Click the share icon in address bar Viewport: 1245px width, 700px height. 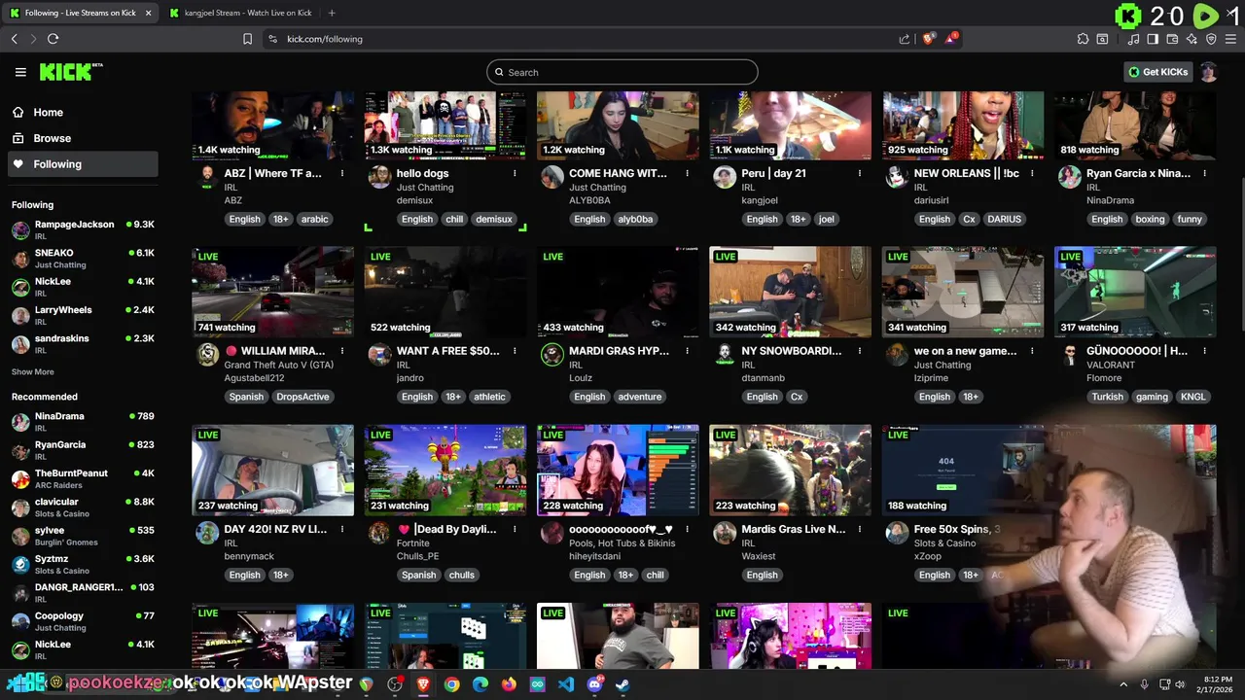905,39
